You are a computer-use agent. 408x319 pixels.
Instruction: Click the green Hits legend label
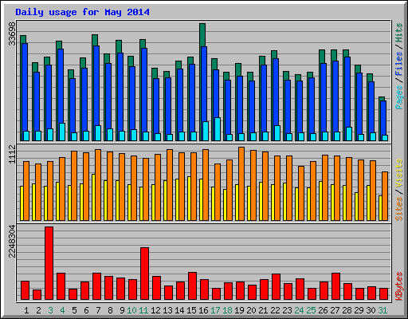(x=398, y=33)
